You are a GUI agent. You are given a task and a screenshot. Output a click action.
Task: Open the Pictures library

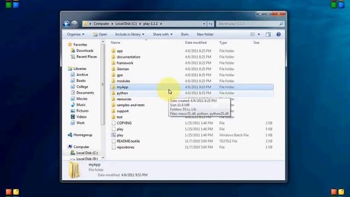[x=83, y=111]
